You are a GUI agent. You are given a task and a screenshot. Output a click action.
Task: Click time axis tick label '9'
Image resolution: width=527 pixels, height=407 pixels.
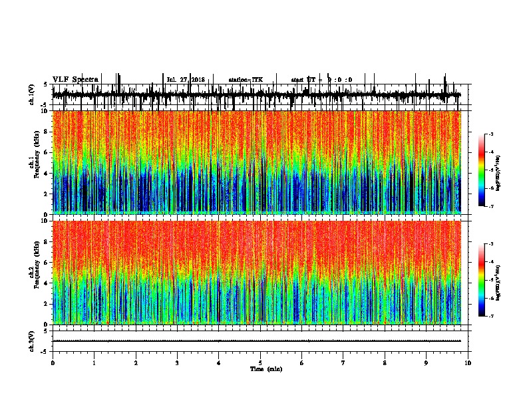click(426, 363)
